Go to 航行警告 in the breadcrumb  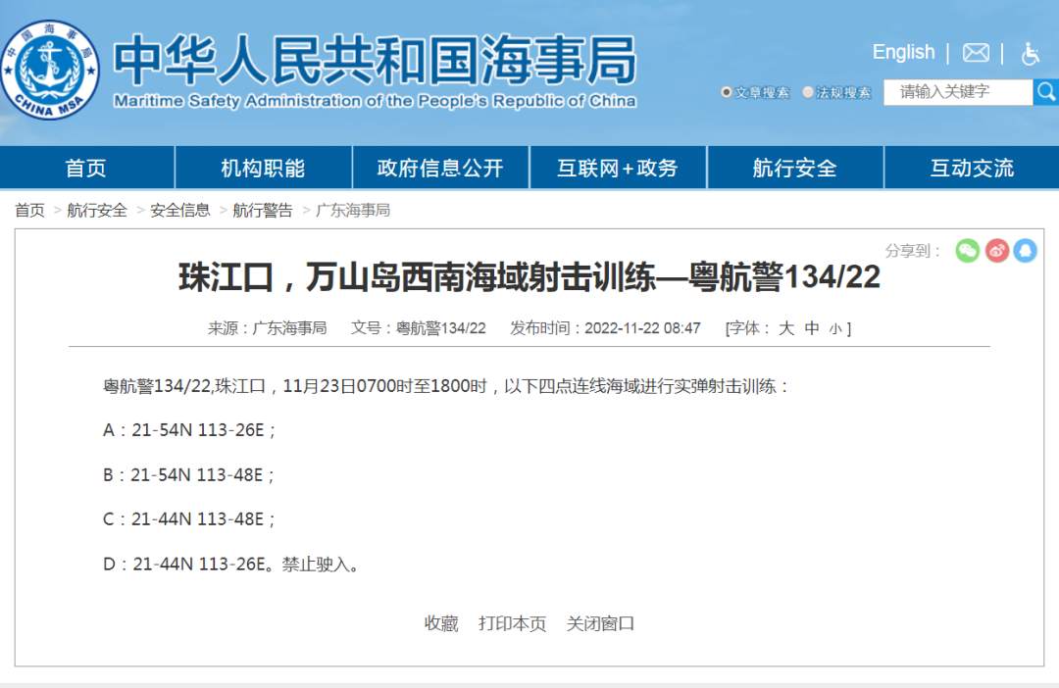pyautogui.click(x=263, y=210)
